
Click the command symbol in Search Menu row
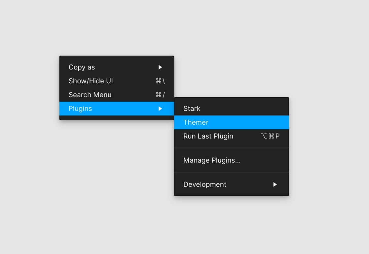158,95
